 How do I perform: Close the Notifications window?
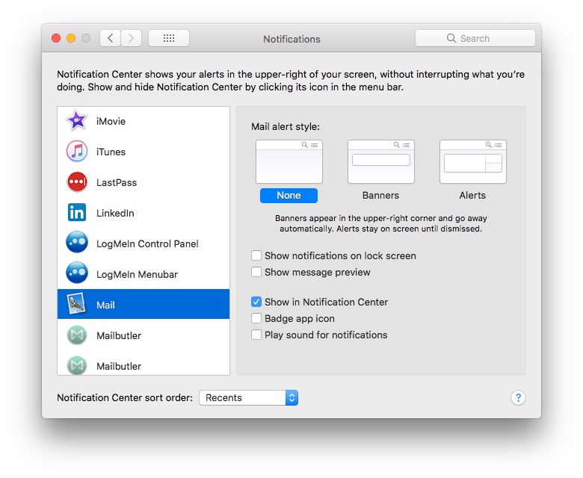tap(56, 38)
